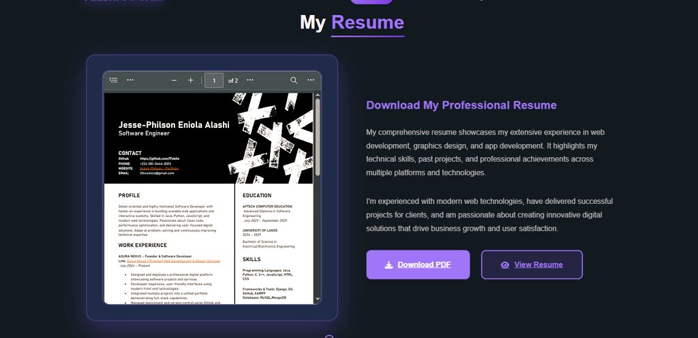Open the Asura Nexus link in Work Experience
The height and width of the screenshot is (338, 698).
tap(173, 261)
